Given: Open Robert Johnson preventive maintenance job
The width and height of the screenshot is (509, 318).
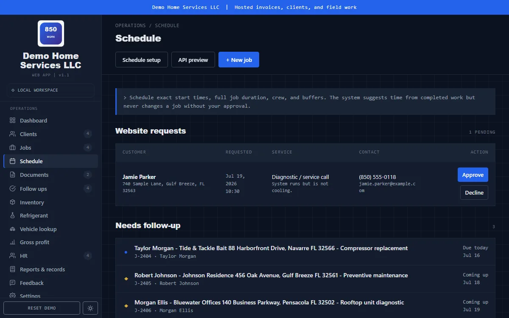Looking at the screenshot, I should (305, 279).
